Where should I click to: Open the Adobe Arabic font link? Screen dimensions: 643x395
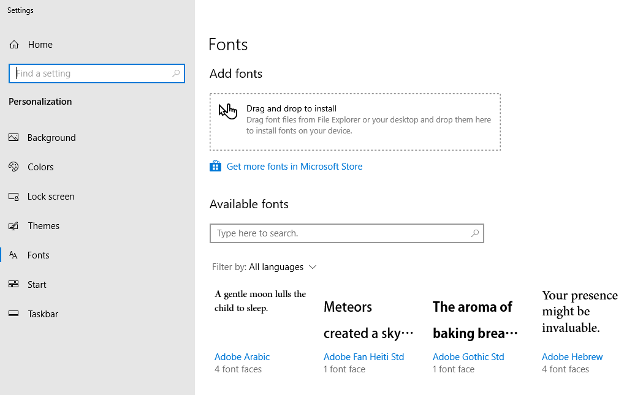click(242, 357)
